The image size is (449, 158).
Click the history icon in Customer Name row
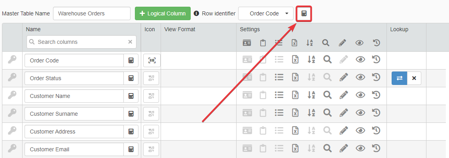coord(376,95)
